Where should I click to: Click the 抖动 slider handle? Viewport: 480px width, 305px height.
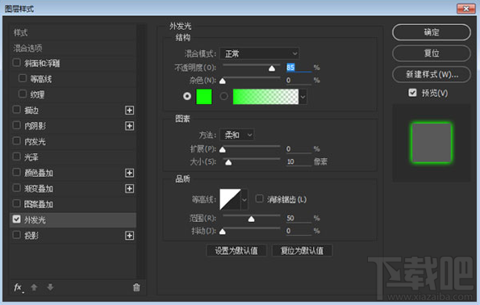point(223,232)
